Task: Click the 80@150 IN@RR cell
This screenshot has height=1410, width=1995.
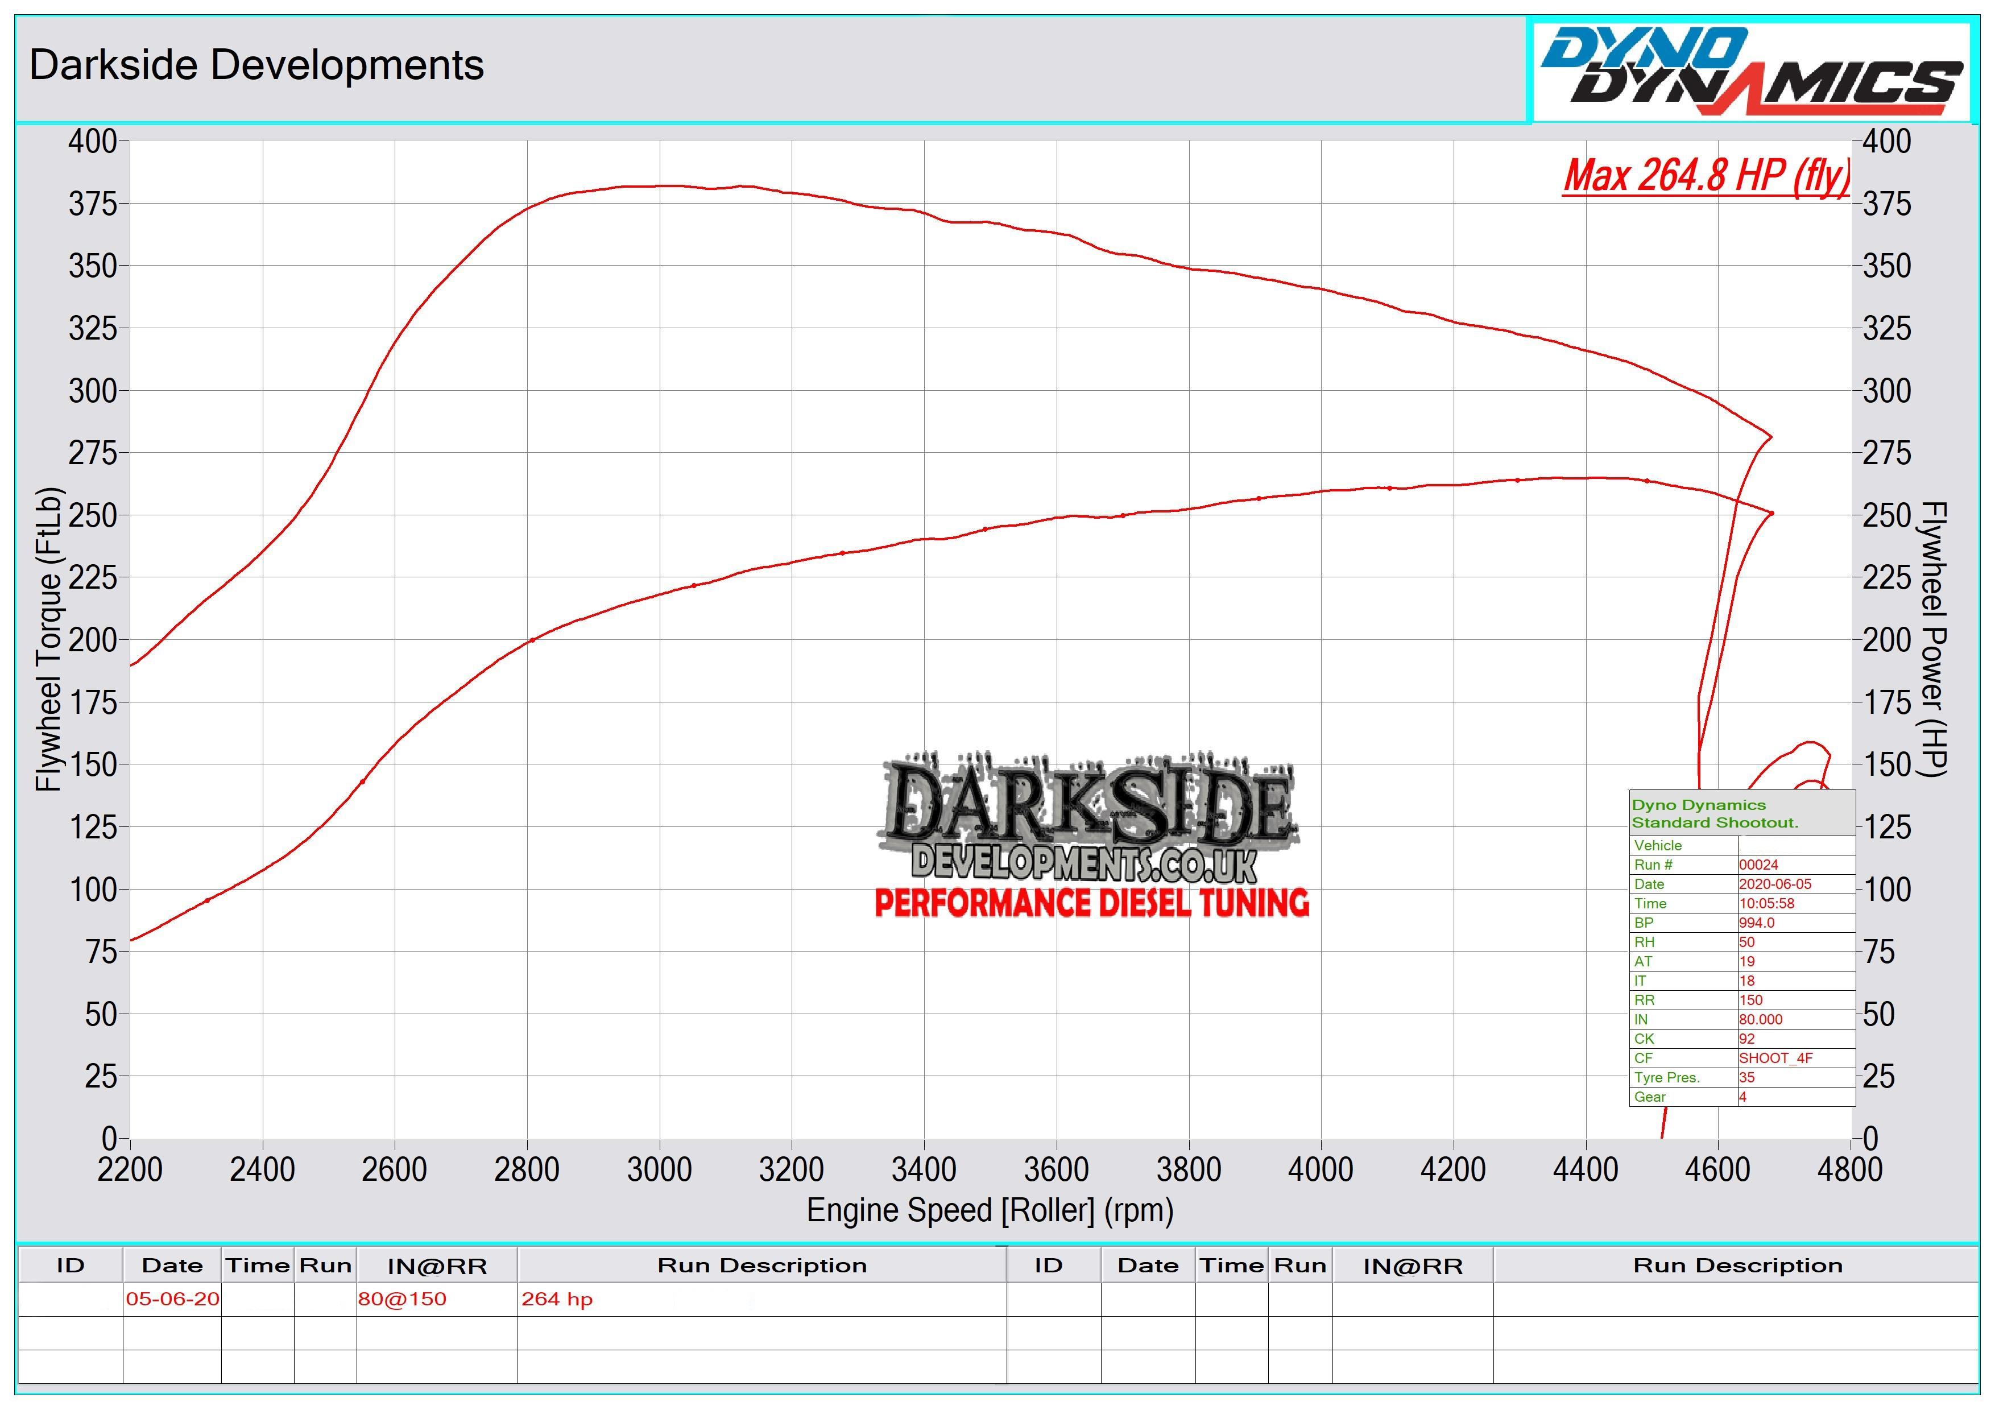Action: point(402,1300)
